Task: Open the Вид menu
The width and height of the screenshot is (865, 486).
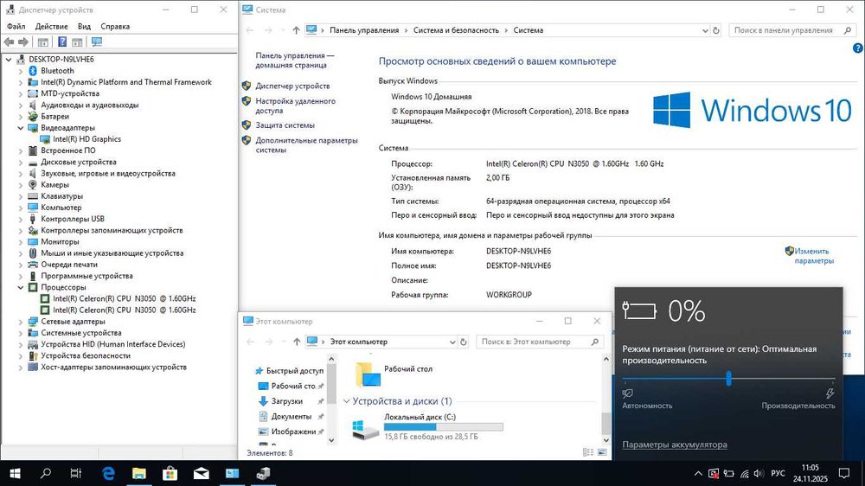Action: (x=85, y=27)
